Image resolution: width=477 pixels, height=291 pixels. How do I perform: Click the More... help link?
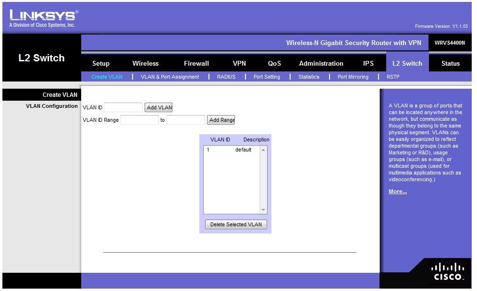[397, 191]
